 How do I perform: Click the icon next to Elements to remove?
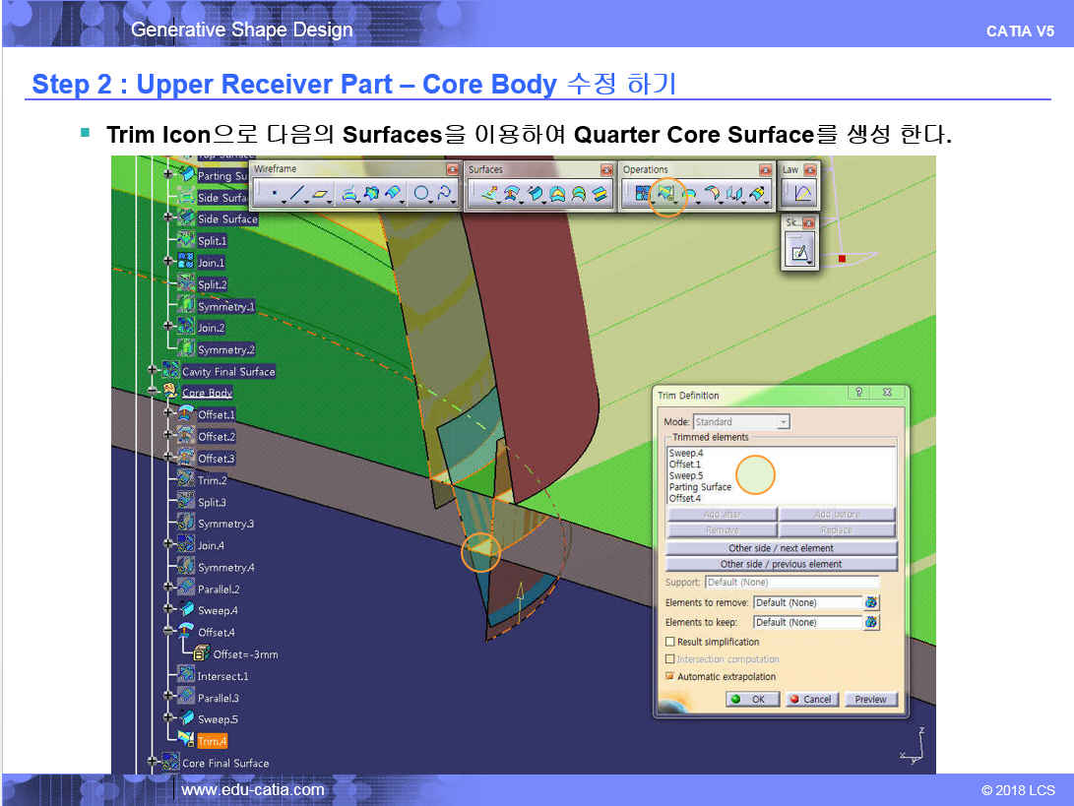[x=871, y=602]
